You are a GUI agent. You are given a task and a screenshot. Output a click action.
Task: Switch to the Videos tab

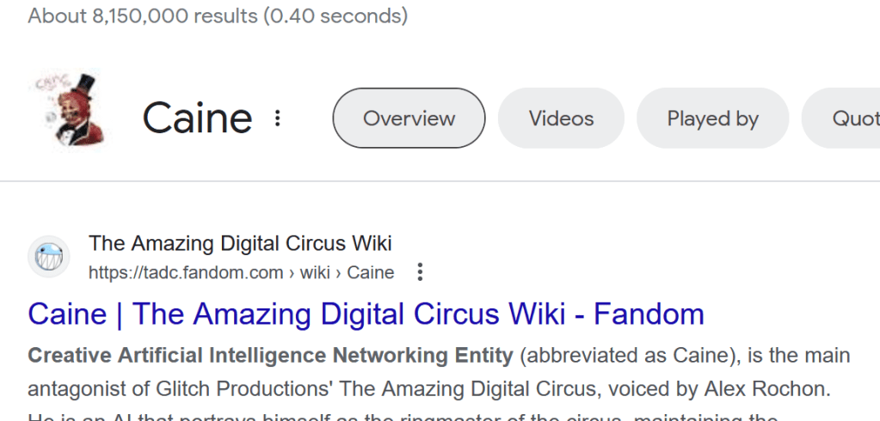coord(561,119)
